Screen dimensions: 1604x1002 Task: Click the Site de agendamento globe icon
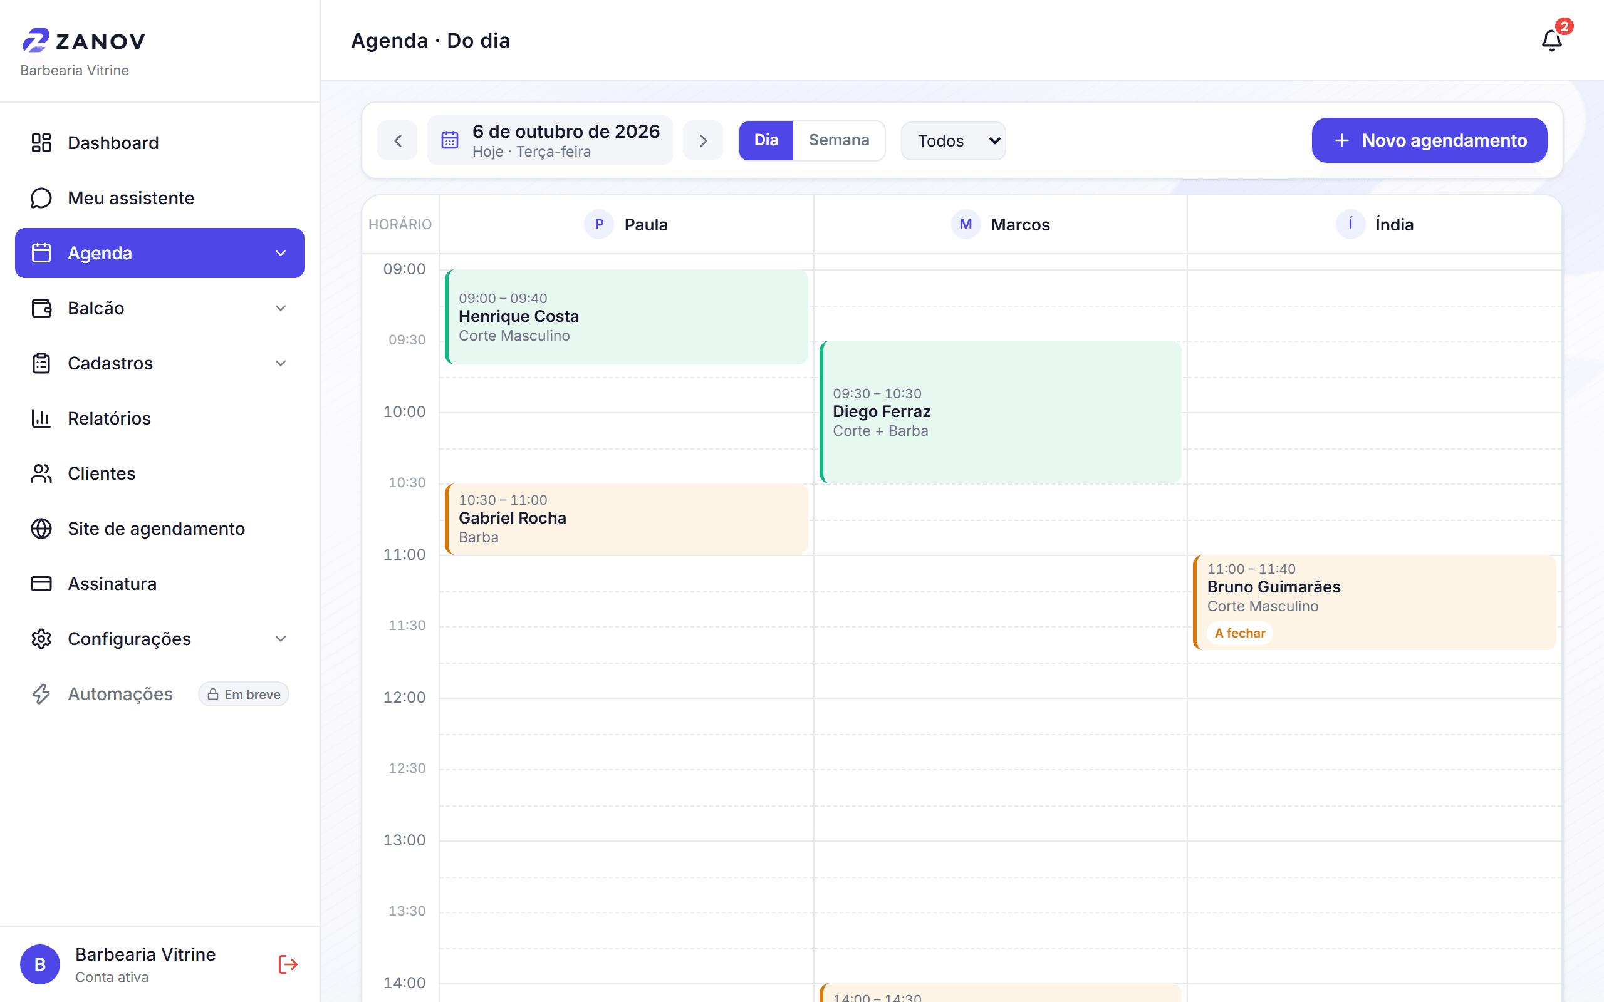pos(41,528)
